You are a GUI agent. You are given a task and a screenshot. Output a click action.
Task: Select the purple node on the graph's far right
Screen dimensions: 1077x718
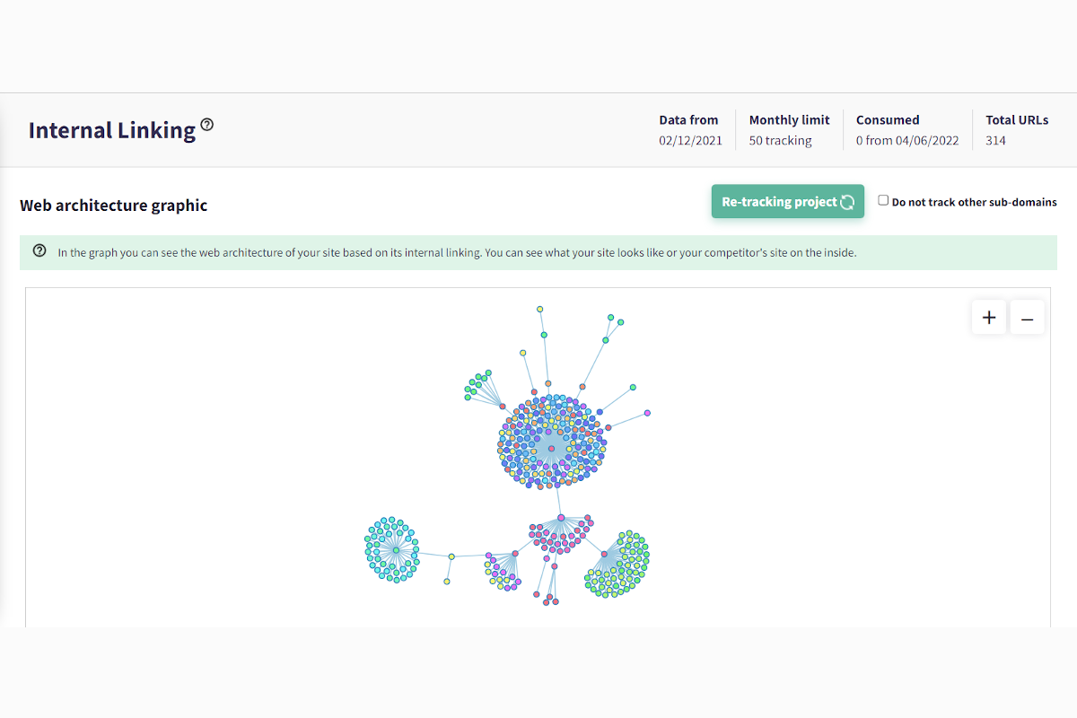pyautogui.click(x=647, y=413)
